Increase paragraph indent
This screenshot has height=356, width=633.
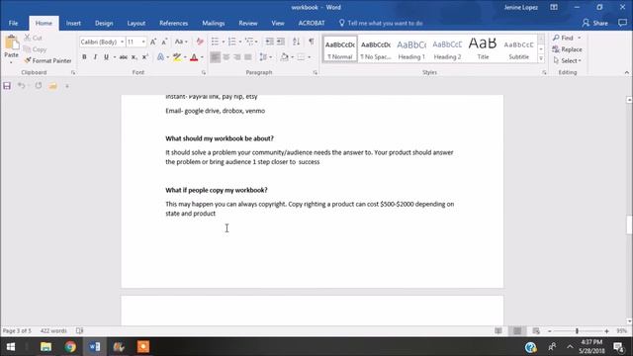pos(281,42)
